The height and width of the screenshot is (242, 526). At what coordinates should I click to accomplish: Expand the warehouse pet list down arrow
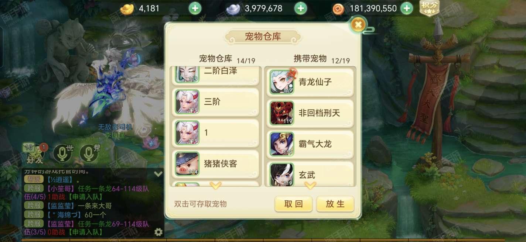[x=215, y=185]
